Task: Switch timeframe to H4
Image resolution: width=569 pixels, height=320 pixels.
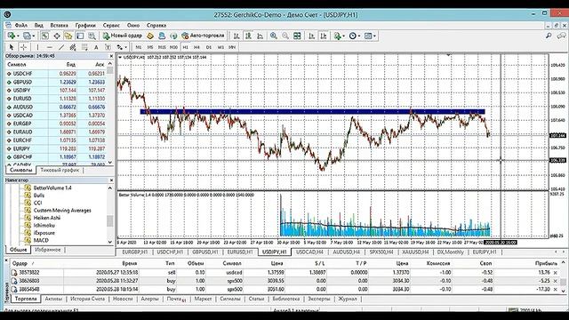Action: pos(196,47)
